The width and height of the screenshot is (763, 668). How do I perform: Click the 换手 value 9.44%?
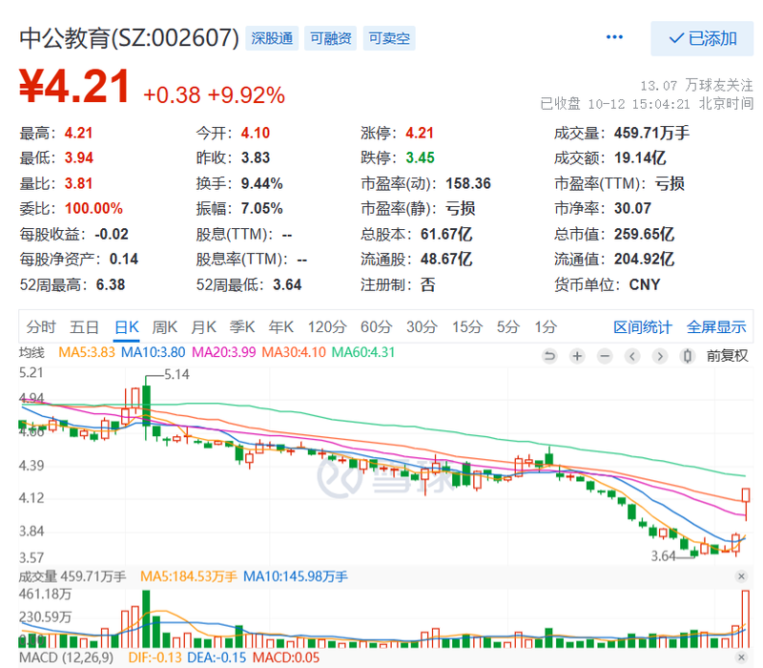tap(261, 183)
